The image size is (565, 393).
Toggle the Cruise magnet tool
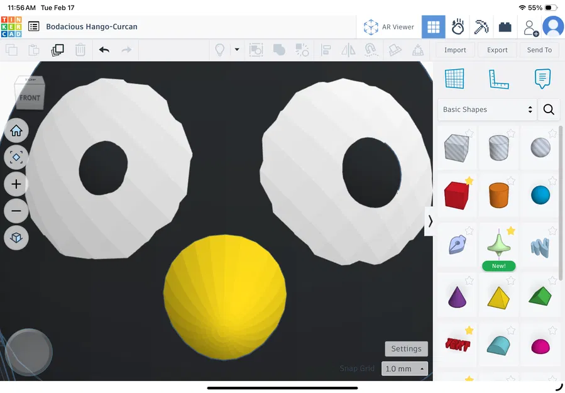pos(371,50)
